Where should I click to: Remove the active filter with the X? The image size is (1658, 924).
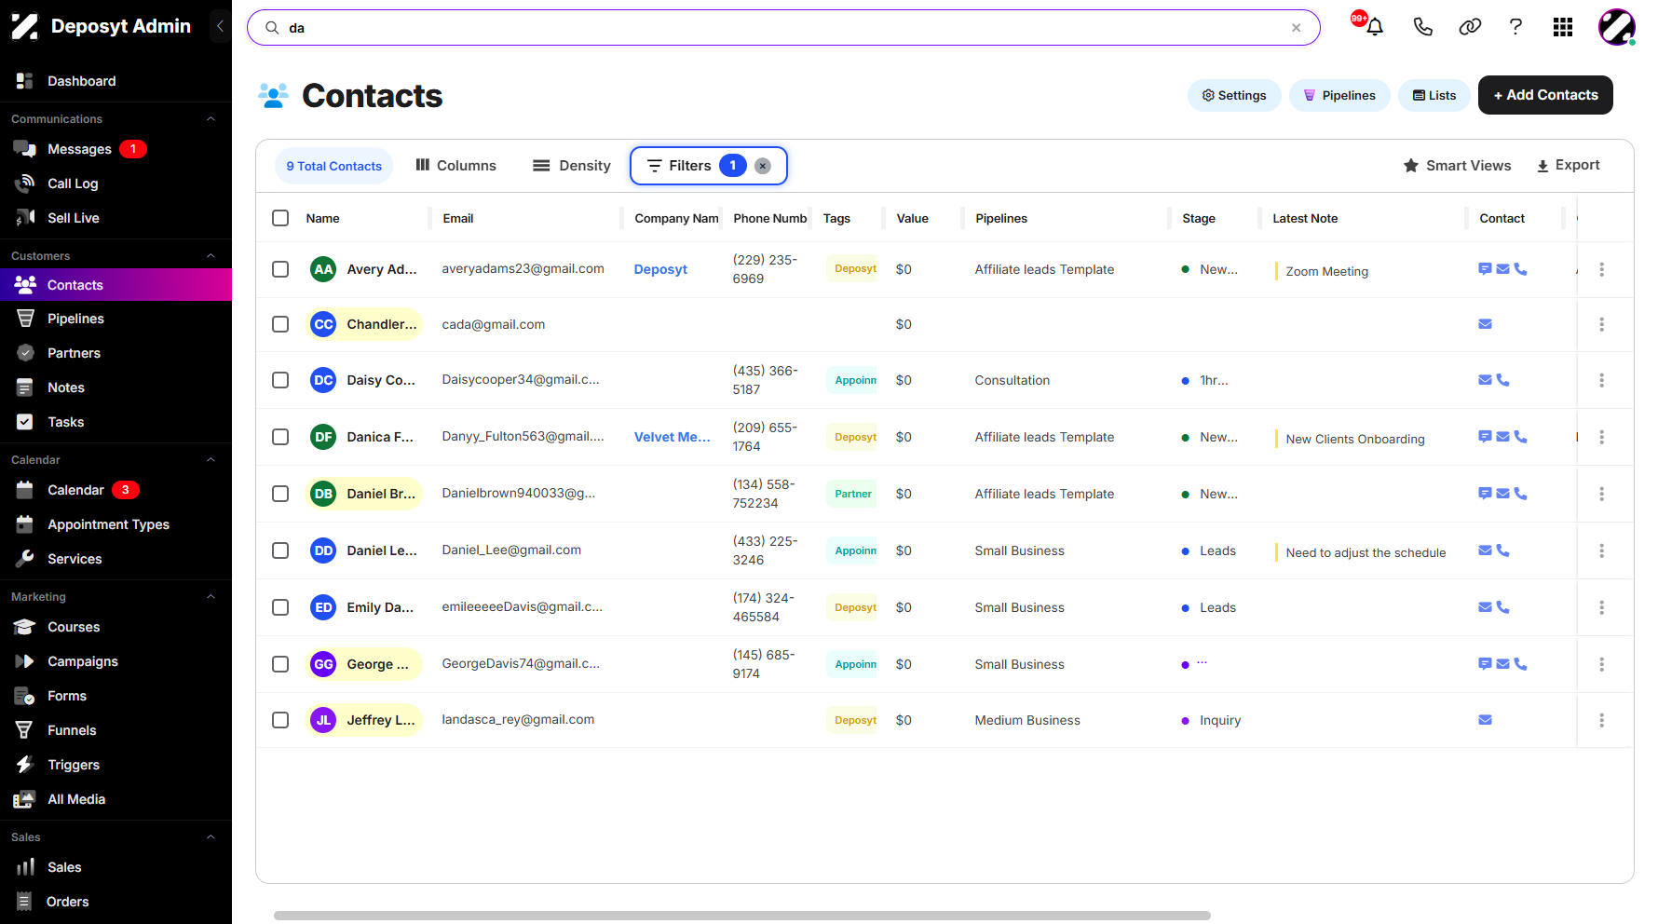coord(762,166)
